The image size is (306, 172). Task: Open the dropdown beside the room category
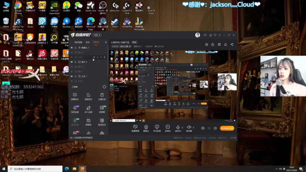click(x=137, y=46)
